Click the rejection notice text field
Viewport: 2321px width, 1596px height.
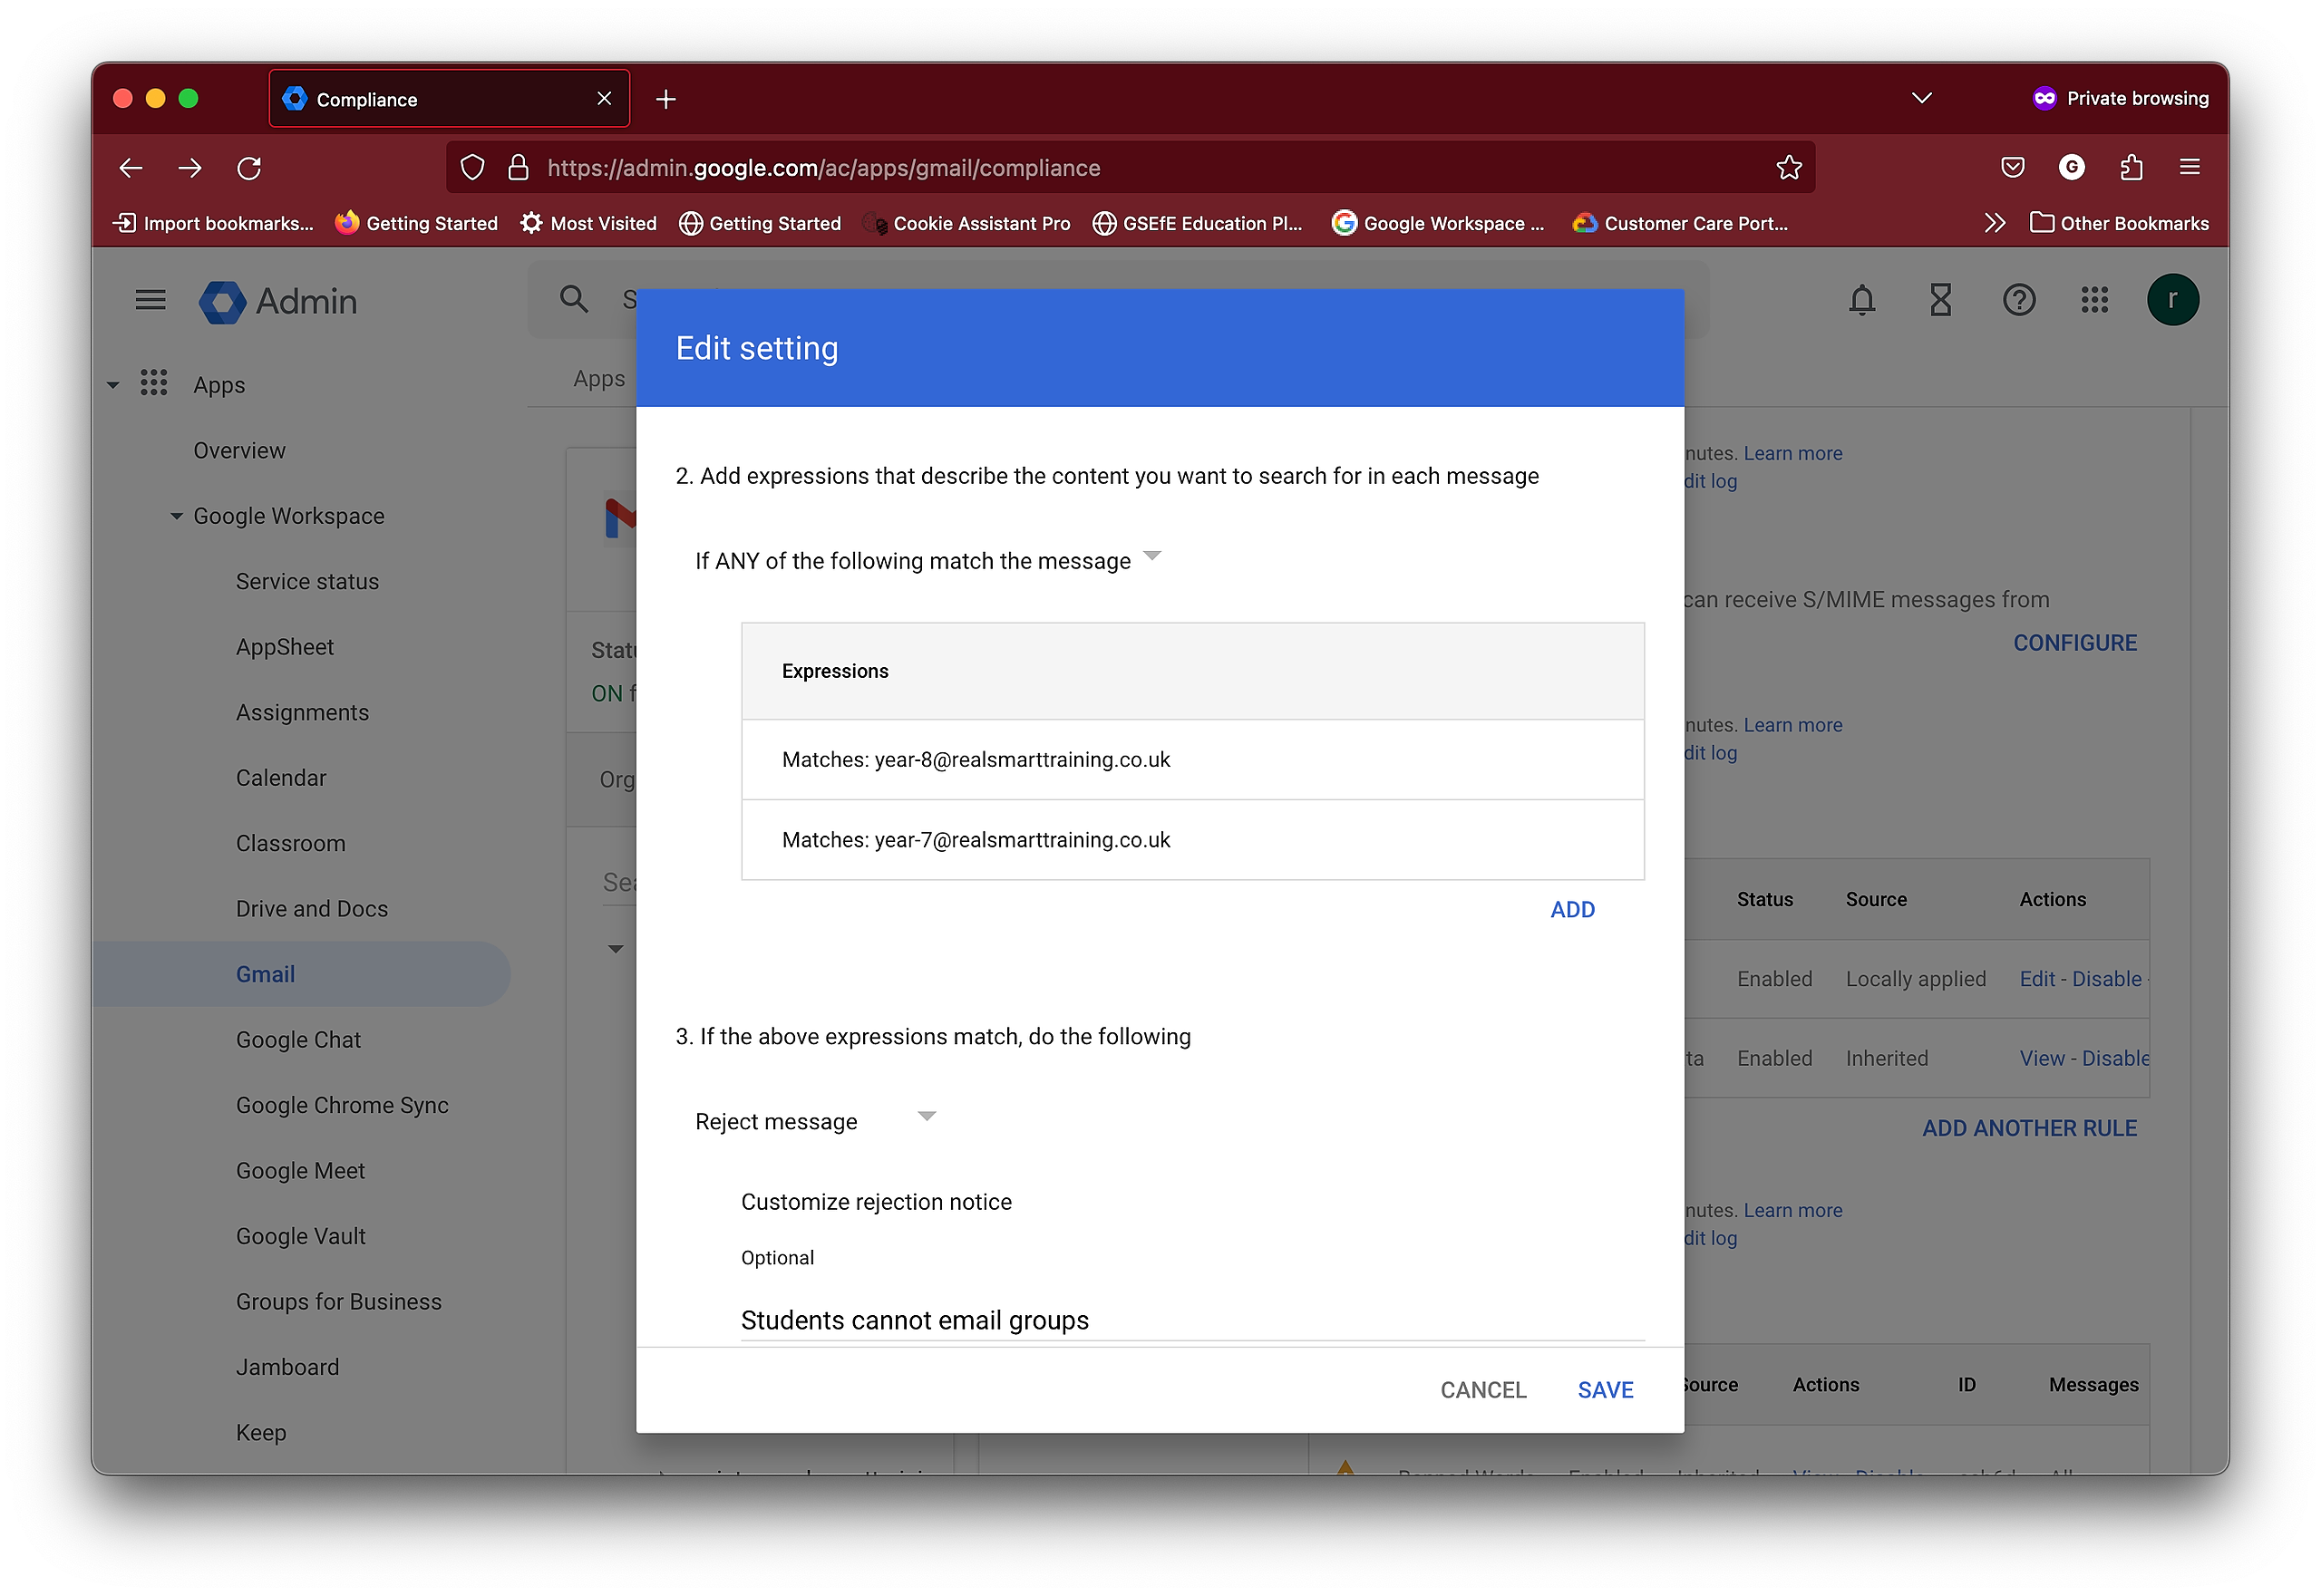pos(1190,1320)
